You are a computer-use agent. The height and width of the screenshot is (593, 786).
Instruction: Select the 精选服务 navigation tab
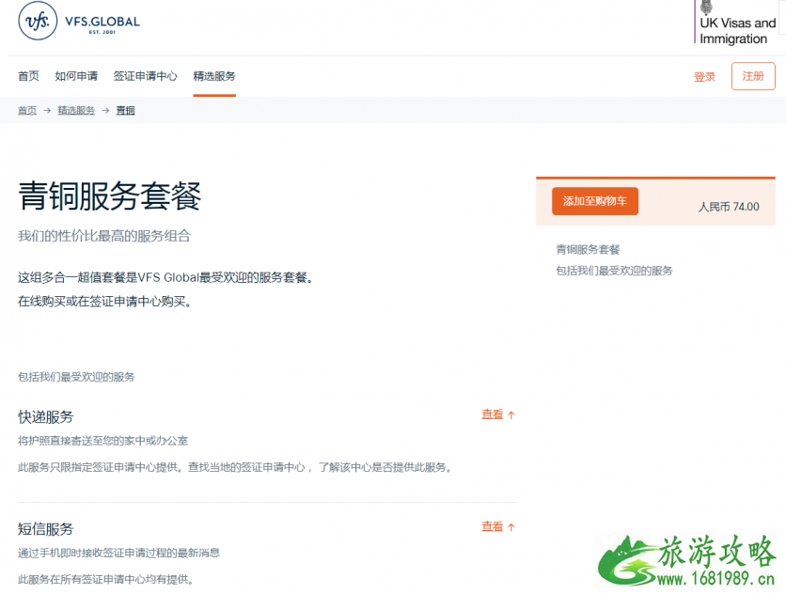click(x=214, y=76)
